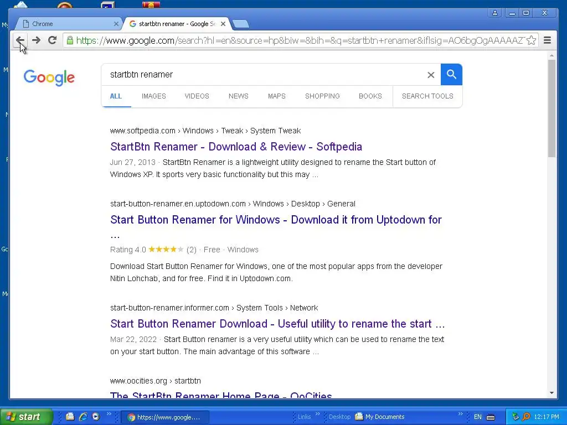Expand the quick launch overflow chevron

click(109, 414)
